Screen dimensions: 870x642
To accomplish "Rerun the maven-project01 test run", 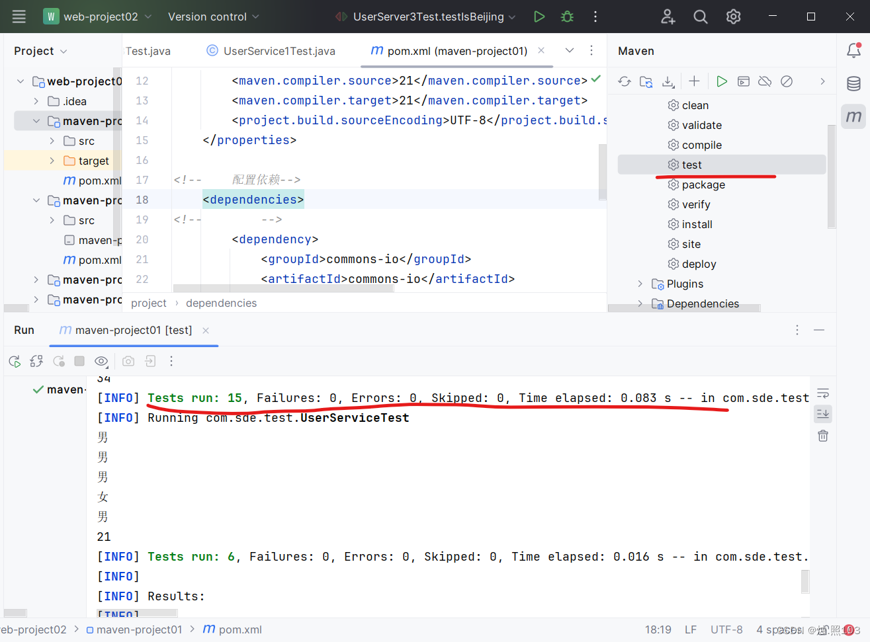I will [15, 361].
